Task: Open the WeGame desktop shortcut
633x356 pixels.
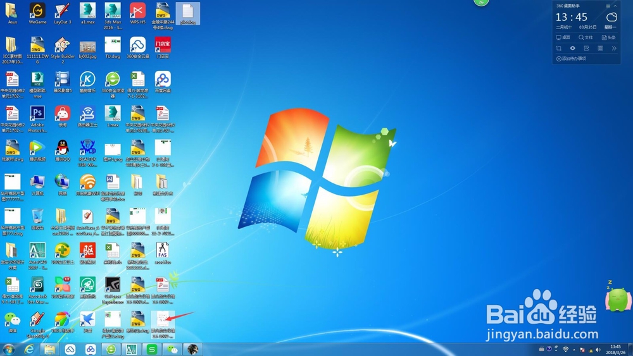Action: 37,13
